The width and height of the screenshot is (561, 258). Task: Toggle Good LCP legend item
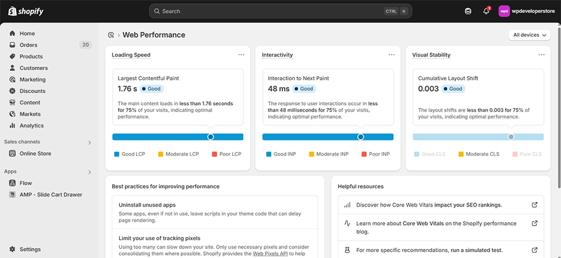129,154
